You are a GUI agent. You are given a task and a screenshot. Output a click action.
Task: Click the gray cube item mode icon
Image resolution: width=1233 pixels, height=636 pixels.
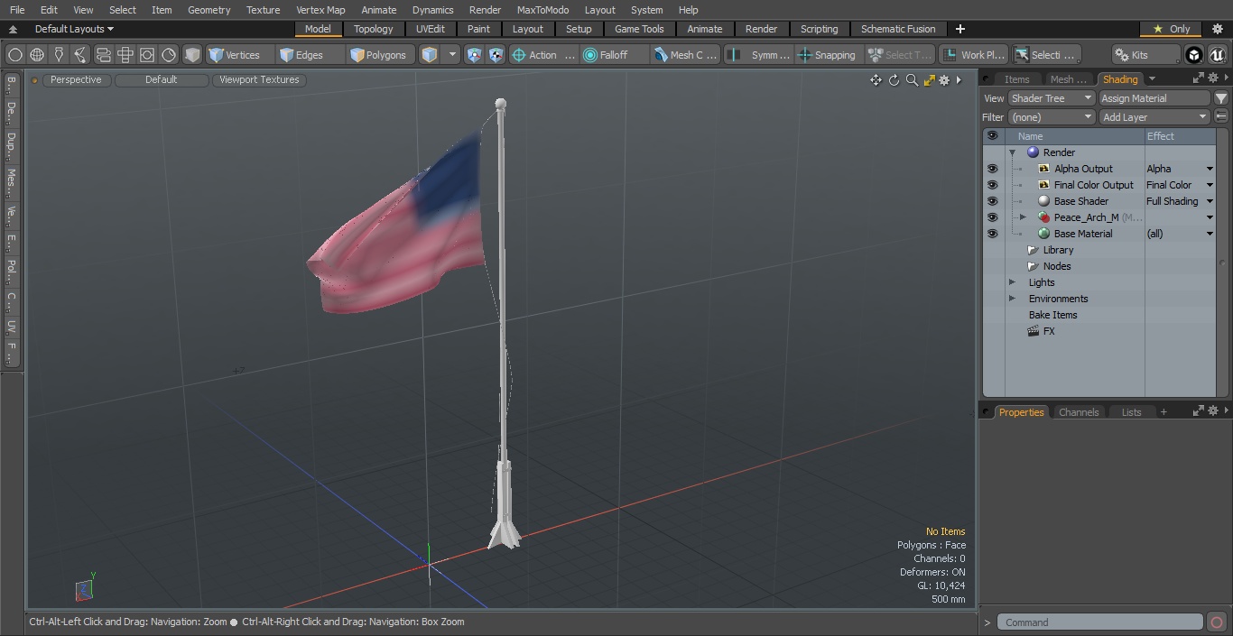pyautogui.click(x=192, y=55)
